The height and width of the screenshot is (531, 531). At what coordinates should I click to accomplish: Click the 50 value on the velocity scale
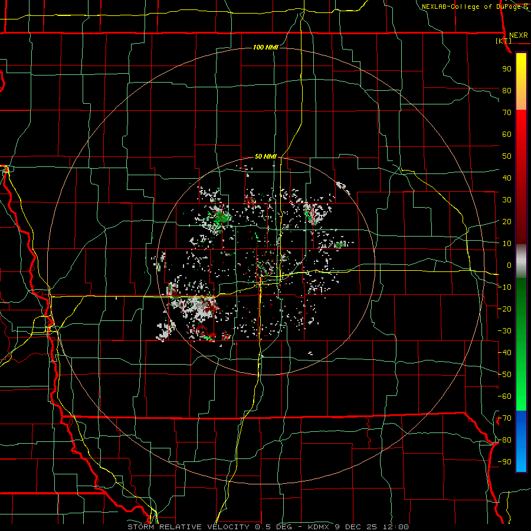(507, 156)
